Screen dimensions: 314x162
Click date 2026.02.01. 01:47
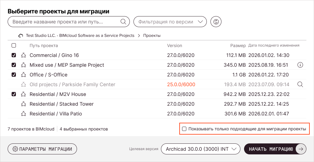[x=268, y=114]
